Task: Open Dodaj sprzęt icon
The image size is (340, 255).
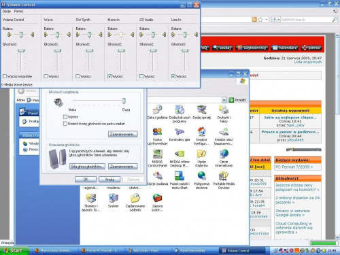Action: (x=201, y=109)
